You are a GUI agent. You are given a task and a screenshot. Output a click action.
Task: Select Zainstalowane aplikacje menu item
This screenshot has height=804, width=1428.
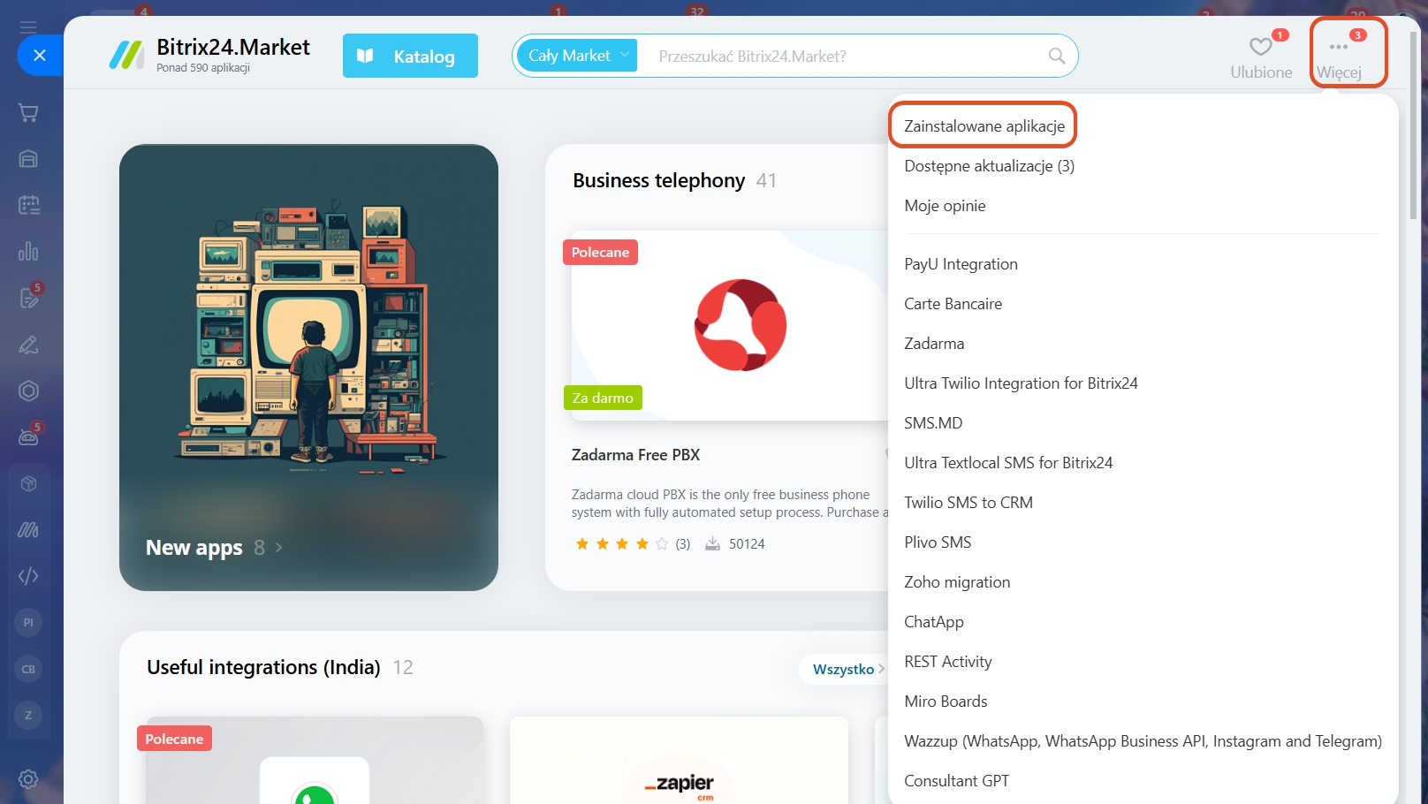coord(984,125)
